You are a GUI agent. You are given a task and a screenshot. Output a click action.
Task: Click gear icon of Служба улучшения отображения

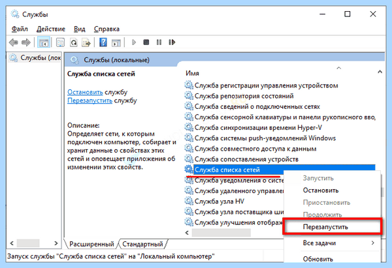click(x=189, y=222)
